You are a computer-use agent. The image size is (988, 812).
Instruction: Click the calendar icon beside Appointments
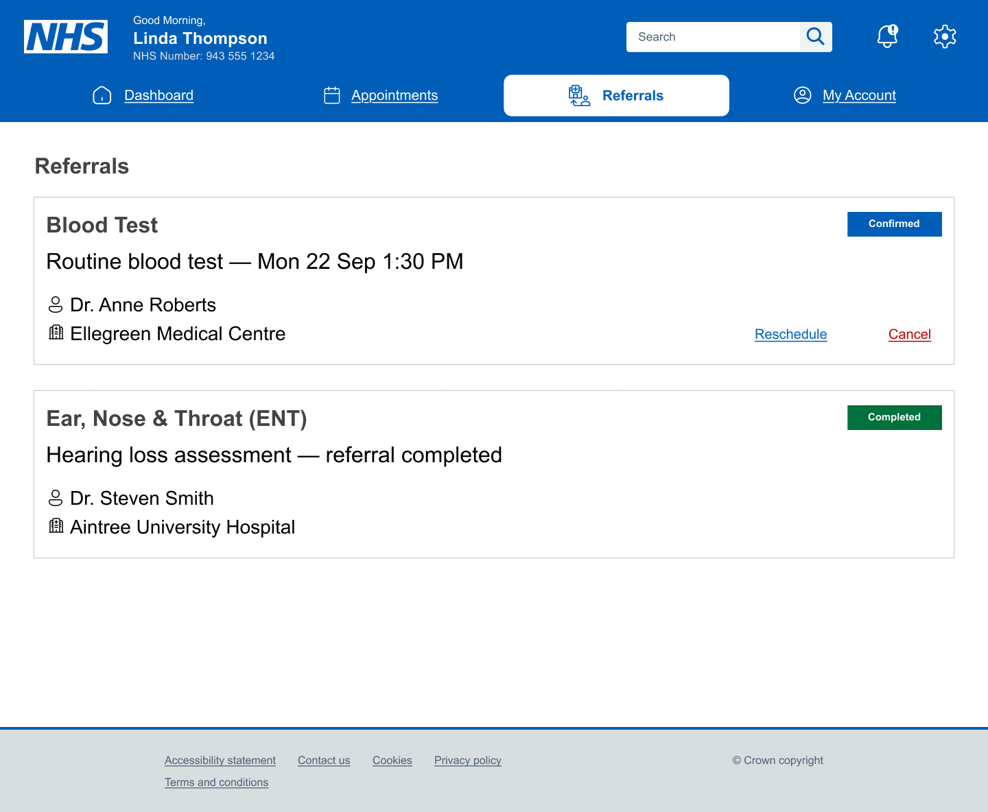click(331, 95)
